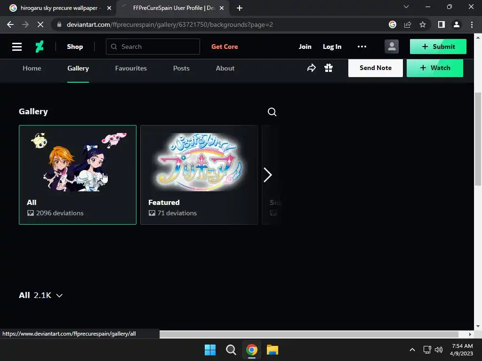The image size is (482, 361).
Task: Open the Chrome three-dot menu
Action: point(472,24)
